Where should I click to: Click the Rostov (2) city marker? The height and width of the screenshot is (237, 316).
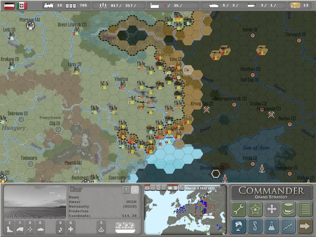(x=289, y=124)
